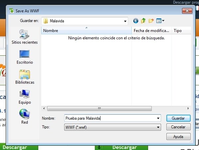Click the middle Descargar button with arrow

click(121, 147)
